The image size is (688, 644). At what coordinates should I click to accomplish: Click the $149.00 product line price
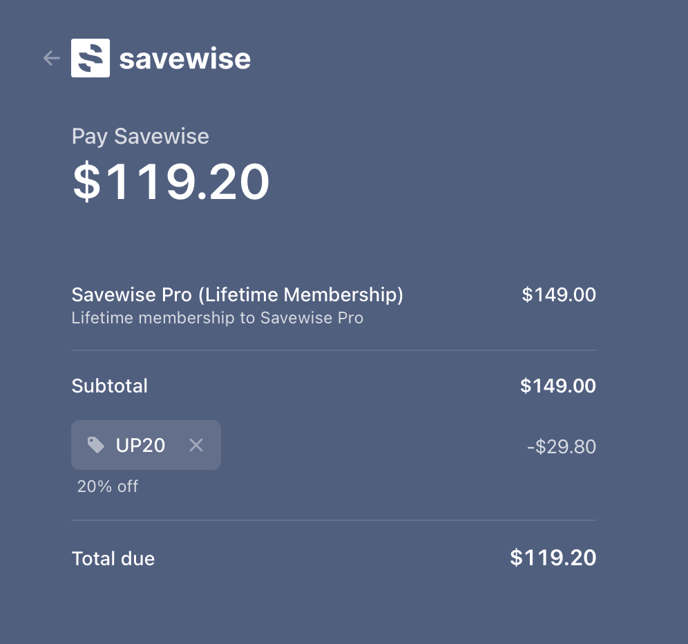[558, 295]
